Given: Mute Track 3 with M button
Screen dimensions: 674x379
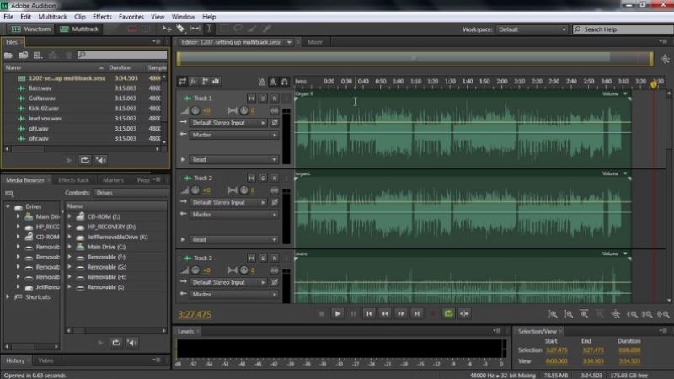Looking at the screenshot, I should point(251,258).
